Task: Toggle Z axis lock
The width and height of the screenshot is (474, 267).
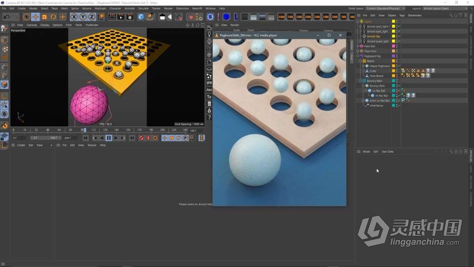Action: click(92, 17)
